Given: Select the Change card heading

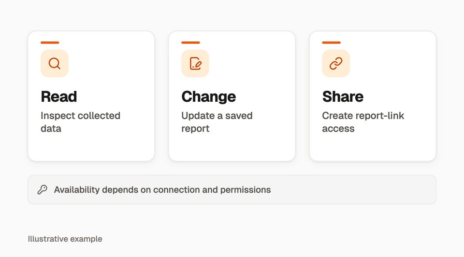Looking at the screenshot, I should click(209, 96).
